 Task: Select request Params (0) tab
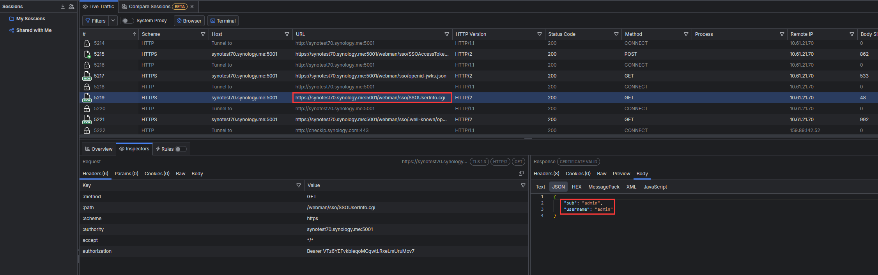pos(126,174)
